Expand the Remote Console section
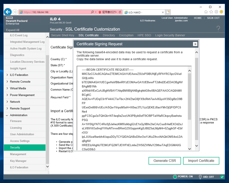Viewport: 229px width, 183px height. point(7,82)
